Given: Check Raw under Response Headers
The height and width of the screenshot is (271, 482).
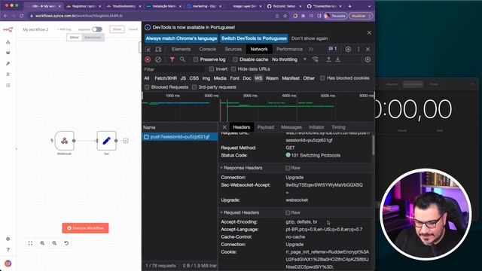Looking at the screenshot, I should tap(288, 168).
